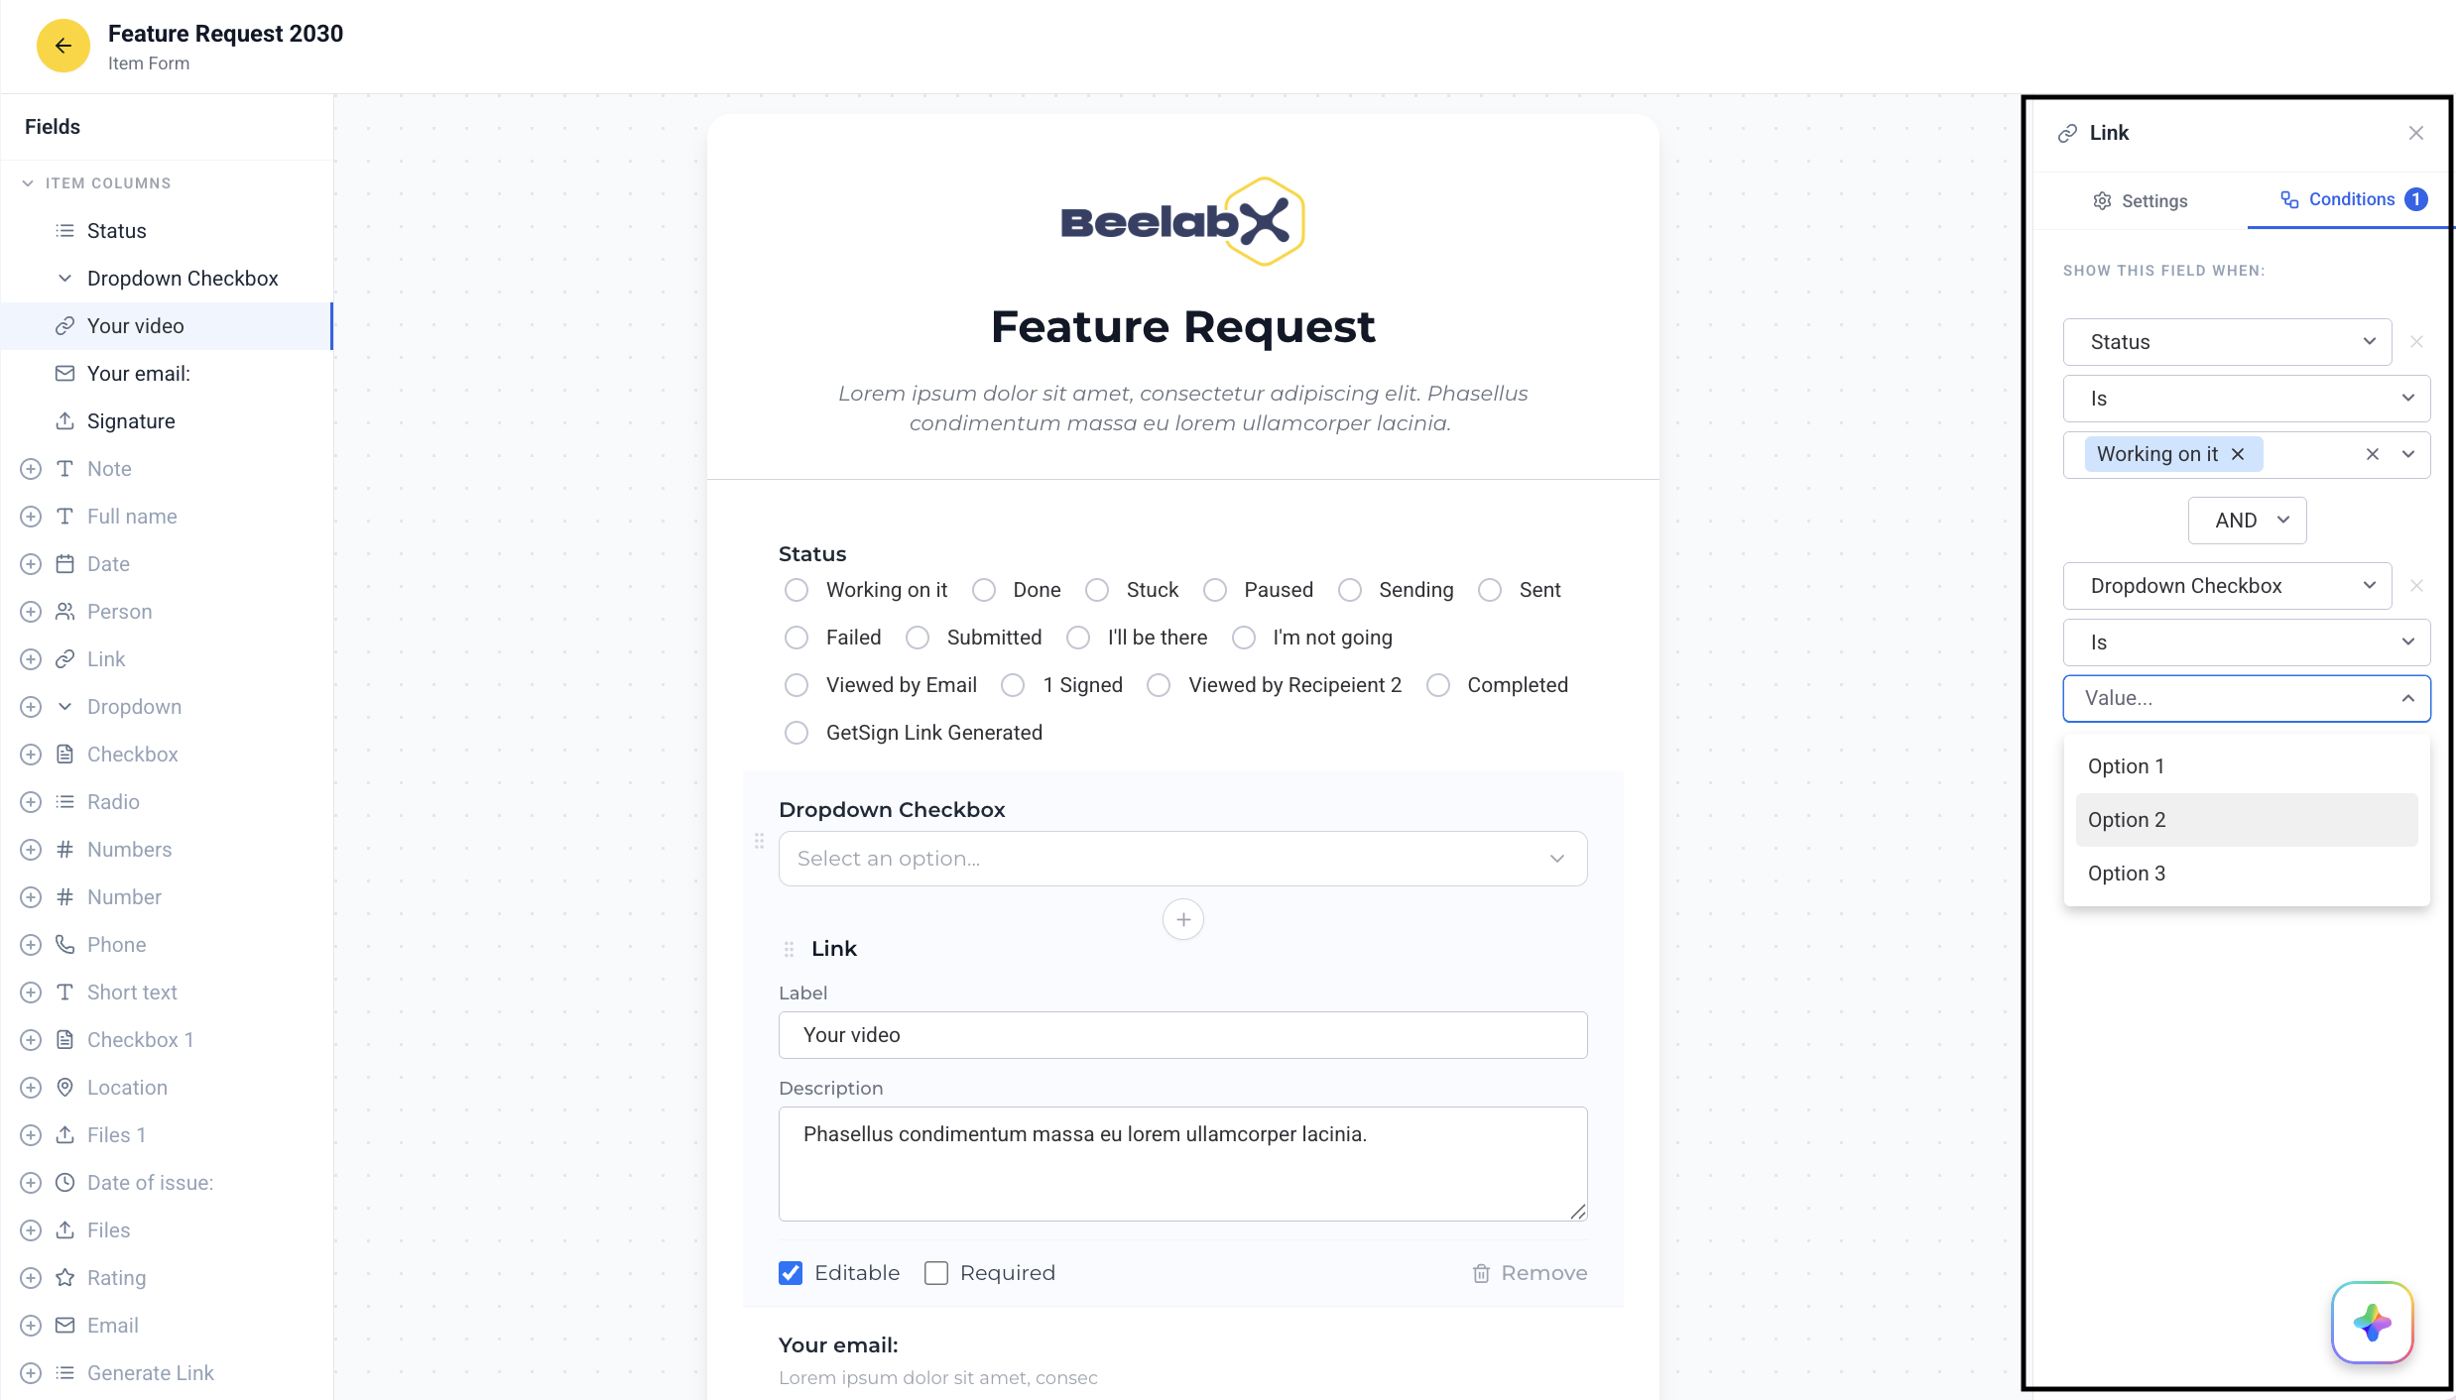
Task: Open the colorful AI assistant sparkle button
Action: [x=2373, y=1323]
